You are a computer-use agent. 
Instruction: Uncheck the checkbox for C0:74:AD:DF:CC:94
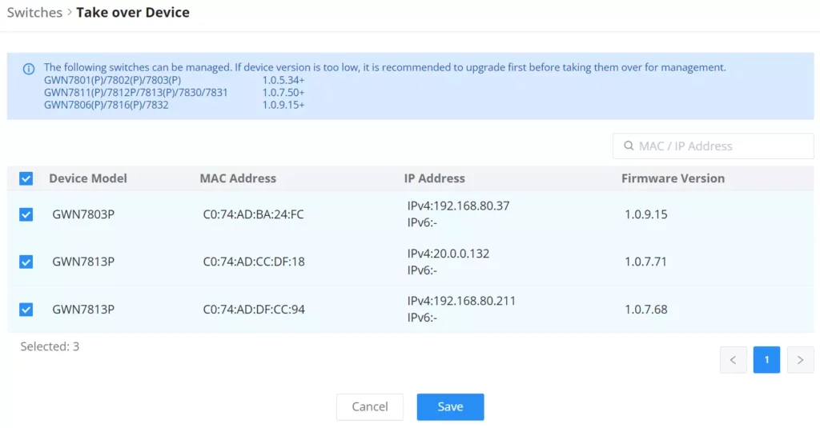(26, 310)
